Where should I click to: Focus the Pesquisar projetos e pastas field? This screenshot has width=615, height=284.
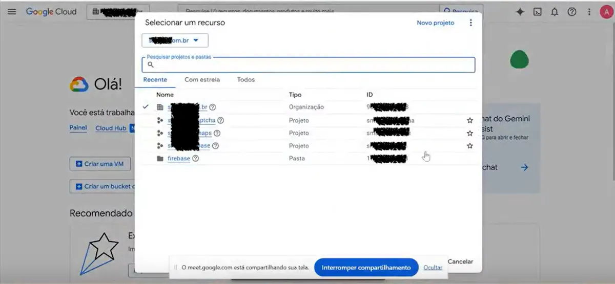pyautogui.click(x=309, y=64)
